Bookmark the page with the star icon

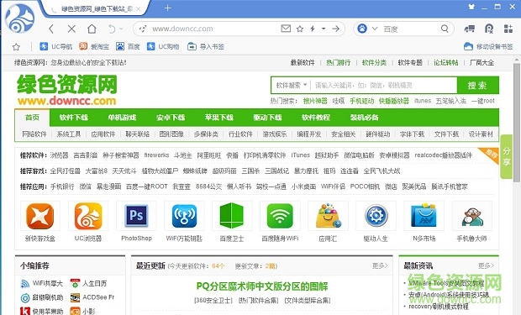coord(300,29)
